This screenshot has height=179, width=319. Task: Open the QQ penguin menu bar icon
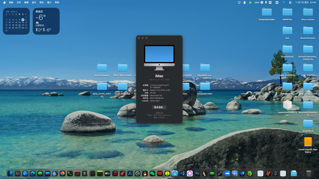point(245,3)
